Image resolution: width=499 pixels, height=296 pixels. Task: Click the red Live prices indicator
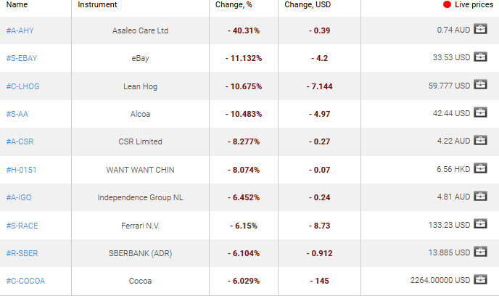[x=448, y=5]
